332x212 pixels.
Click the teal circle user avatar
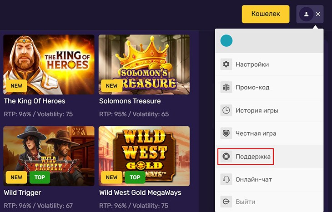226,41
